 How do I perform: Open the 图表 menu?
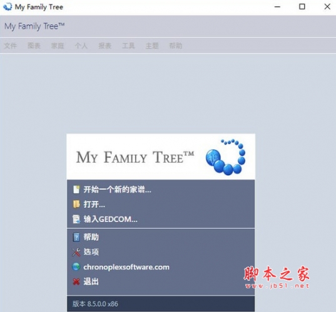pyautogui.click(x=34, y=46)
